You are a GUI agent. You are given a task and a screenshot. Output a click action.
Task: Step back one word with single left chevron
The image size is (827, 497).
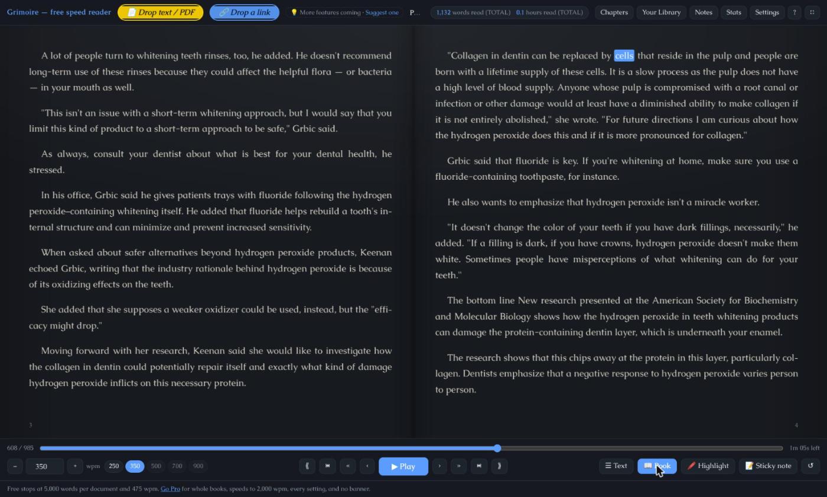[367, 466]
